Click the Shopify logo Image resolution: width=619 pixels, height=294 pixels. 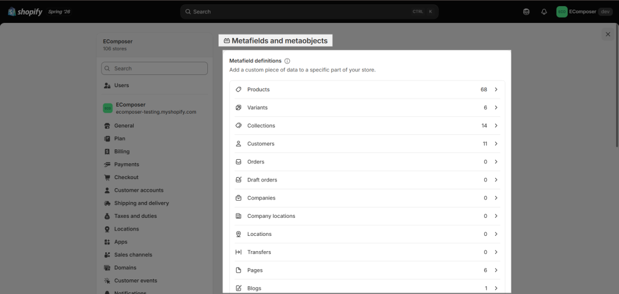click(25, 11)
